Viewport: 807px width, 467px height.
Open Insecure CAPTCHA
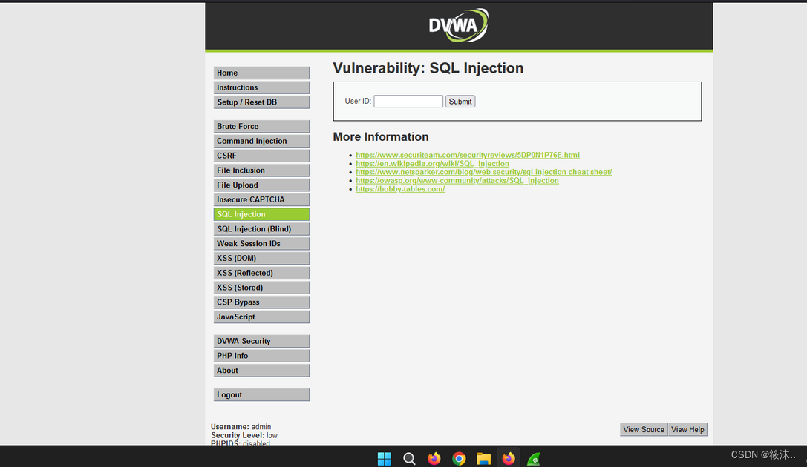coord(261,199)
